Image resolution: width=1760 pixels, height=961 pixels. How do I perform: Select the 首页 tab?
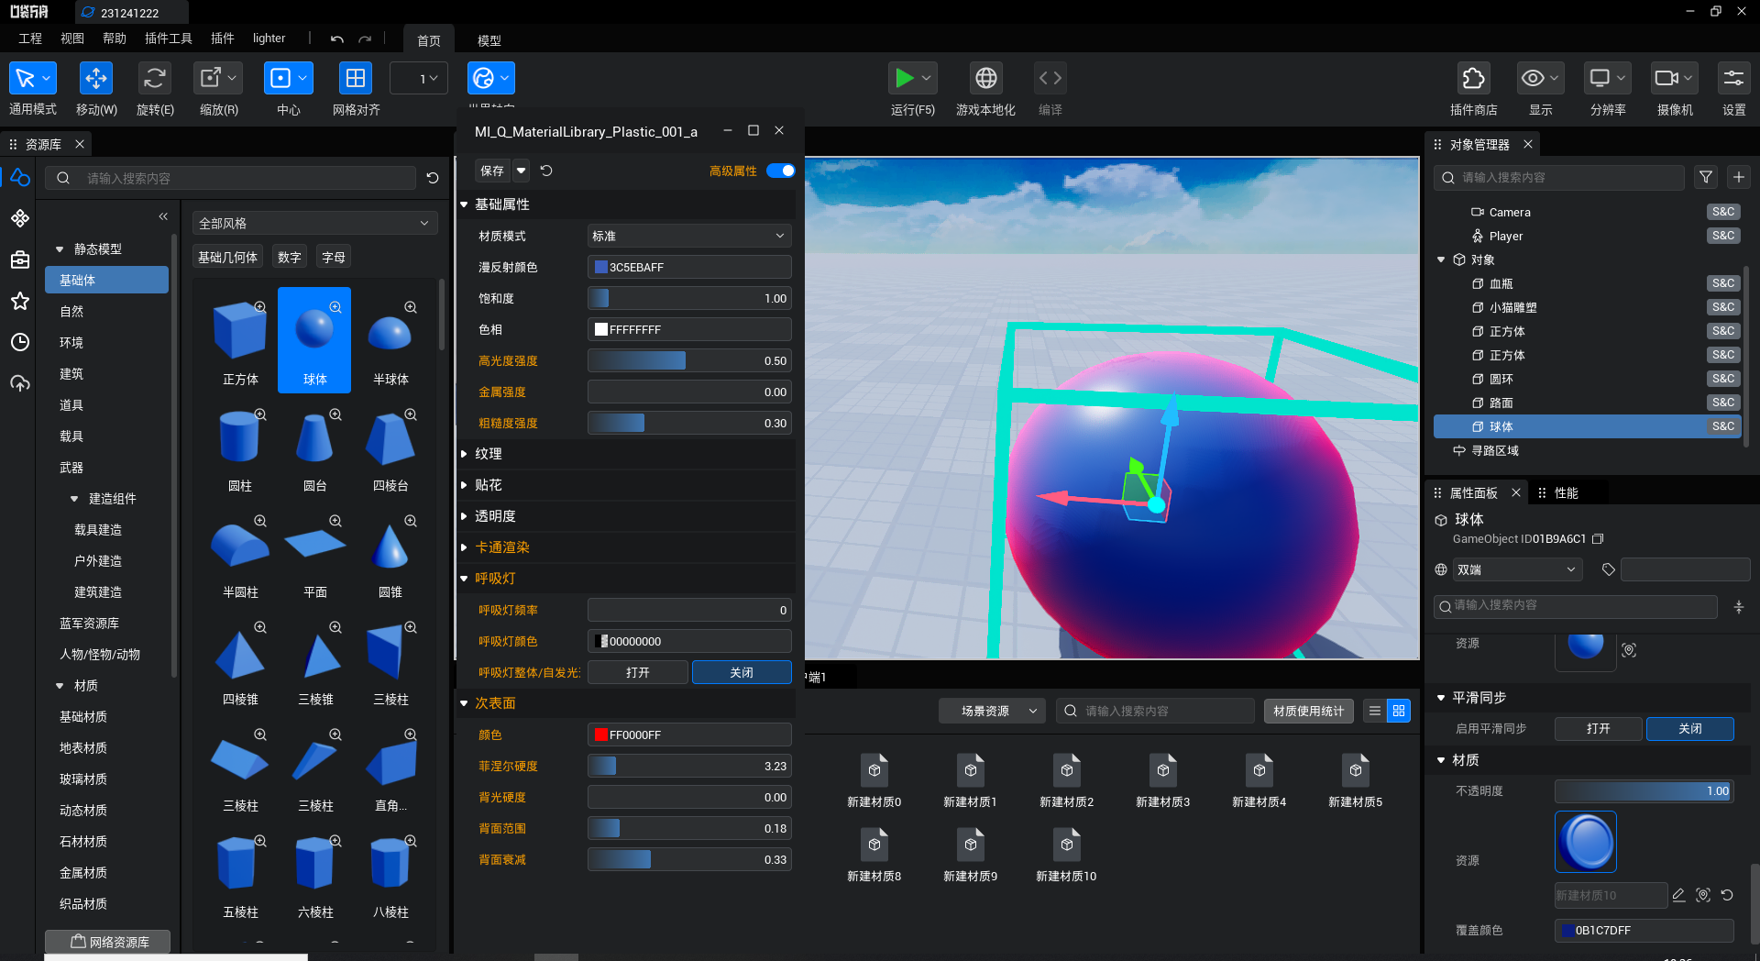tap(429, 40)
